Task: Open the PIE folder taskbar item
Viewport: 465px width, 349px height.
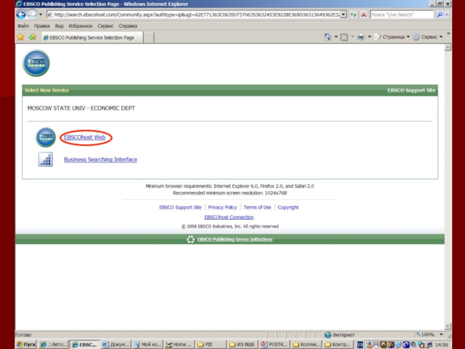Action: [x=210, y=344]
